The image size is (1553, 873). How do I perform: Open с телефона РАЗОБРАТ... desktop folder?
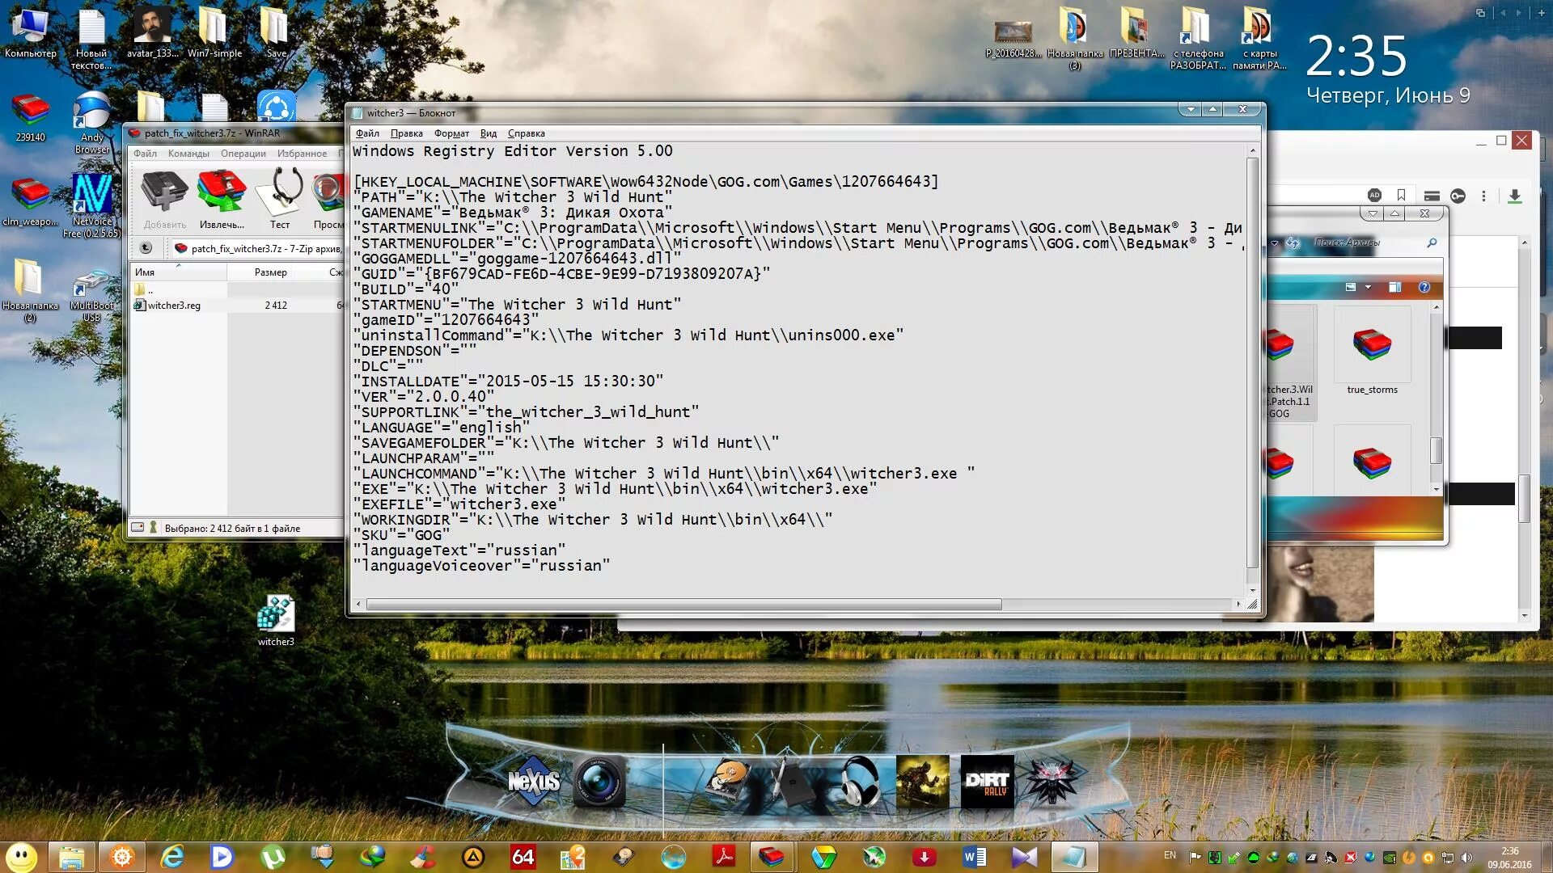point(1197,38)
